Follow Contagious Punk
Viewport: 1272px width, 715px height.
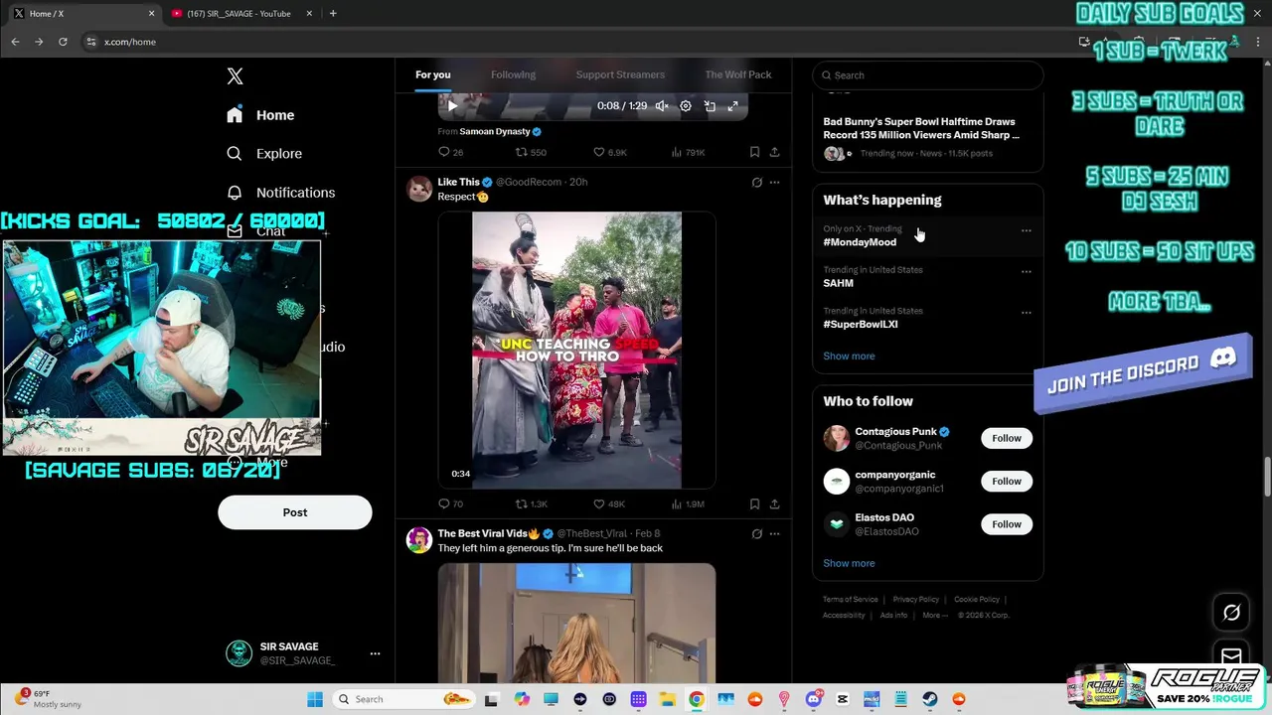tap(1006, 438)
